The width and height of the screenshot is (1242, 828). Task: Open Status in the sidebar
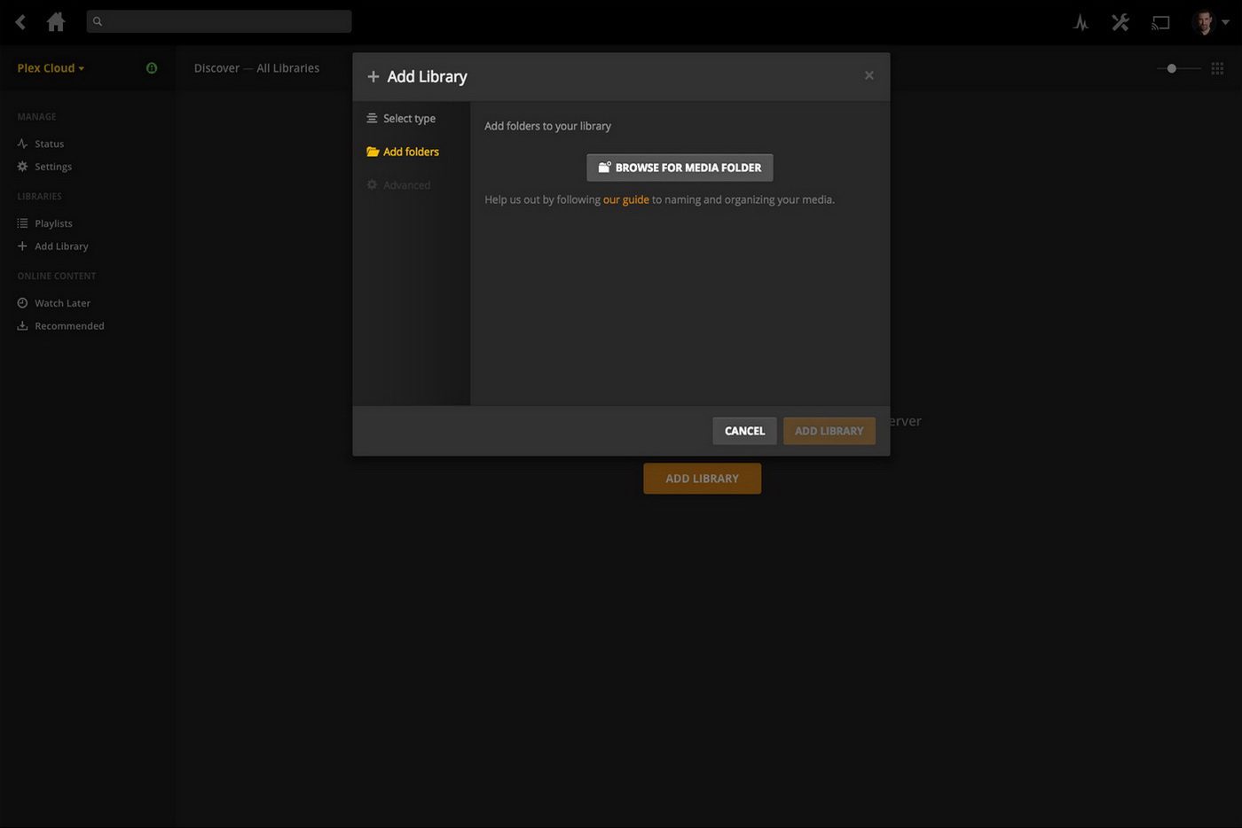click(41, 144)
